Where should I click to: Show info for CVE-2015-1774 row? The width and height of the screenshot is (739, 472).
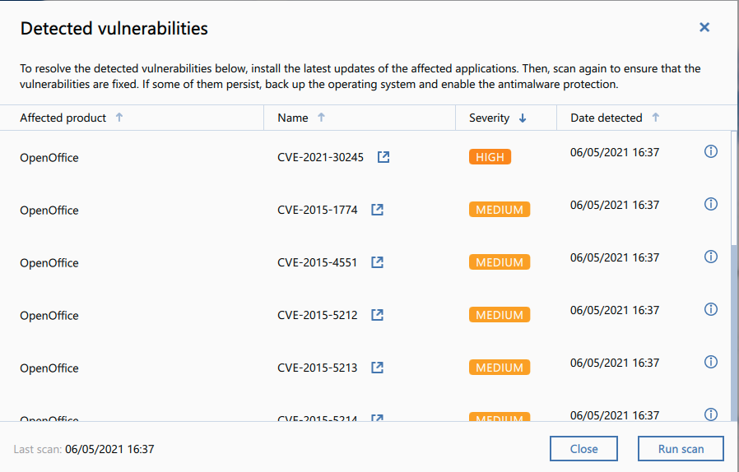(711, 205)
